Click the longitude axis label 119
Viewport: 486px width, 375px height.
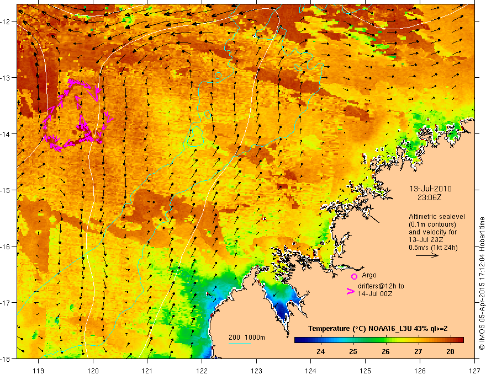(x=39, y=371)
